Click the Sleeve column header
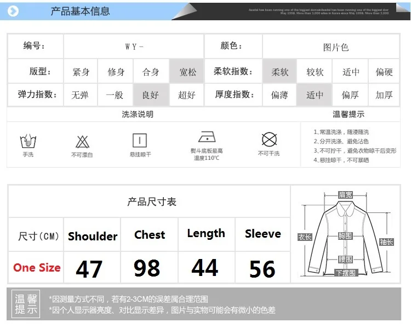411x328 pixels. tap(263, 234)
